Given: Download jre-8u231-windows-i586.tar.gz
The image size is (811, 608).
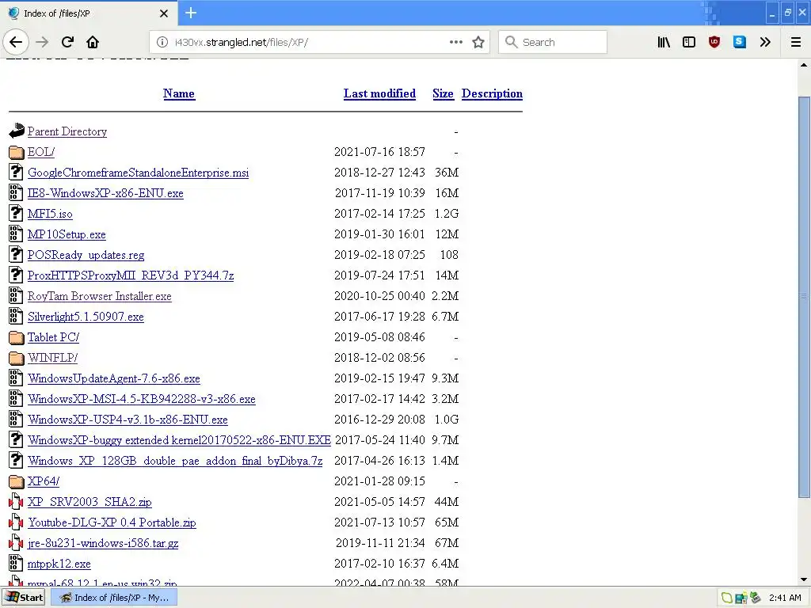Looking at the screenshot, I should [x=103, y=543].
